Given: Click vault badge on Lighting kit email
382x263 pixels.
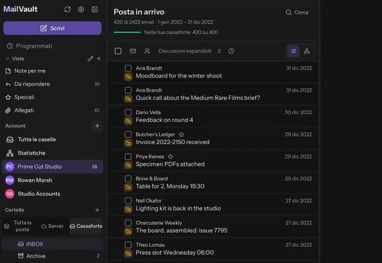Looking at the screenshot, I should pos(128,209).
